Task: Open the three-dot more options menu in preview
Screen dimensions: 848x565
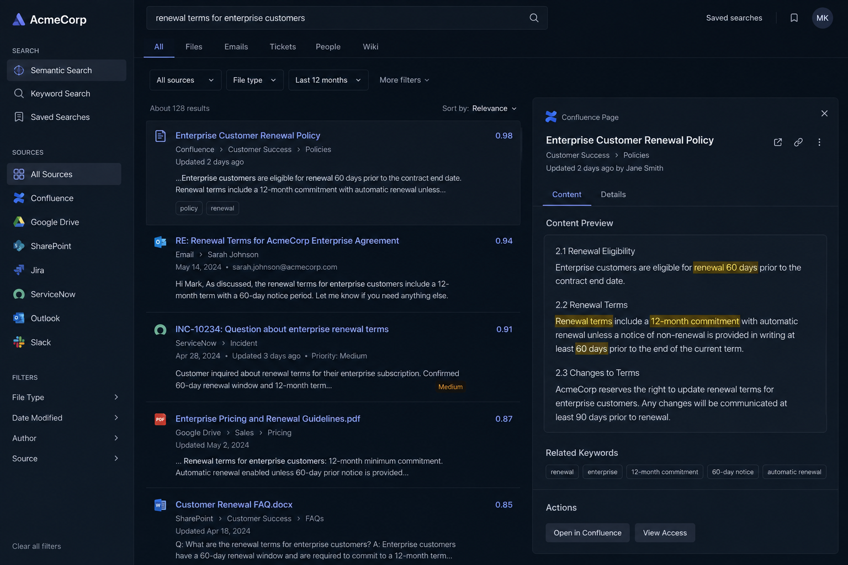Action: tap(819, 142)
